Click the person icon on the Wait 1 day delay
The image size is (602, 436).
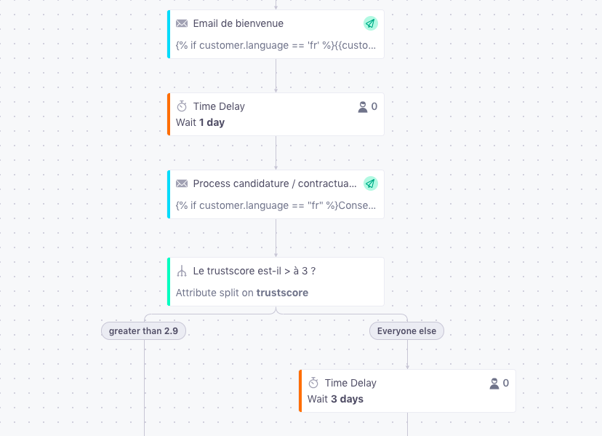tap(362, 106)
